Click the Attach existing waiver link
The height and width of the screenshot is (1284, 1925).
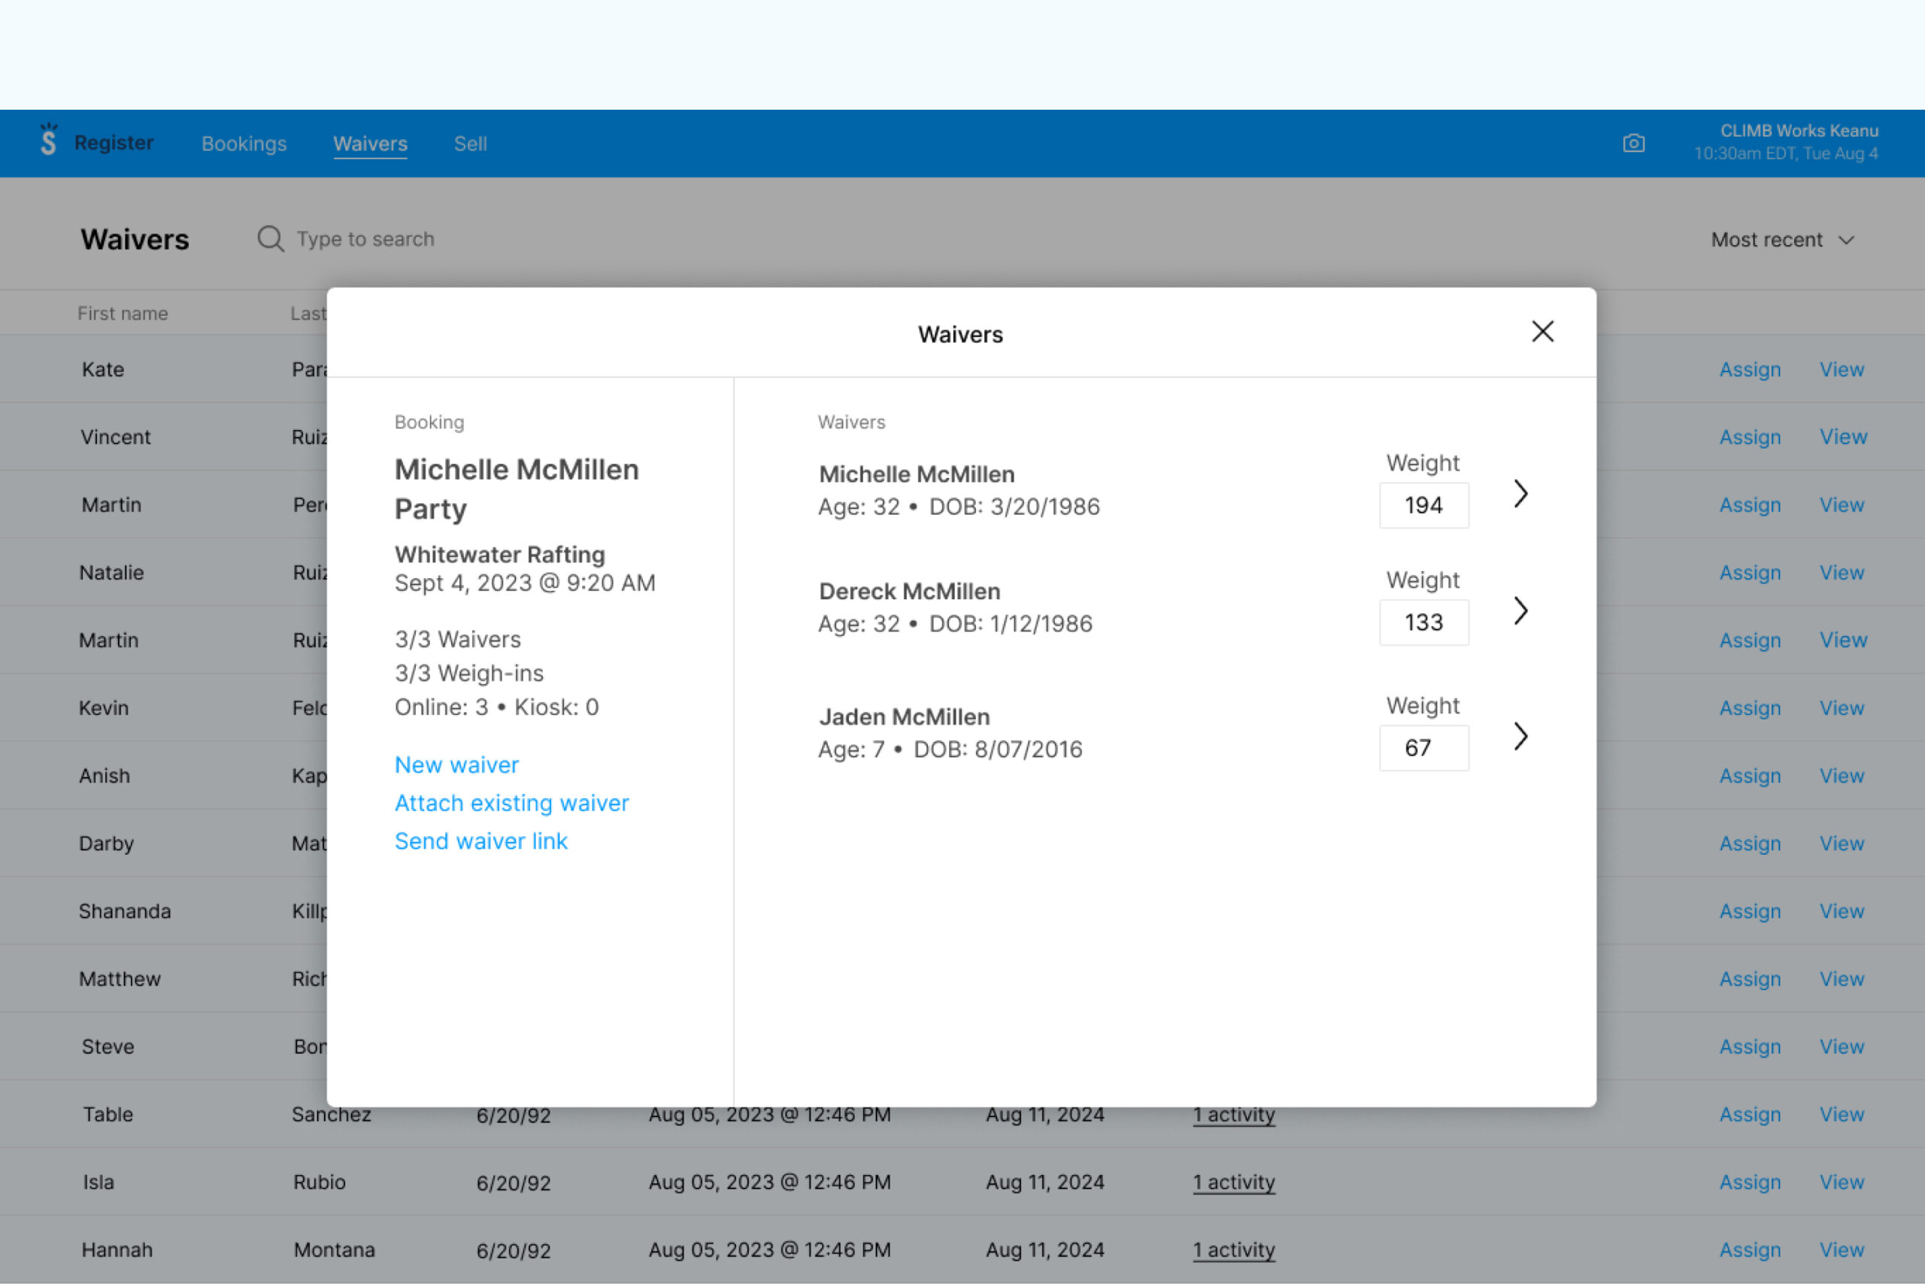click(x=512, y=803)
